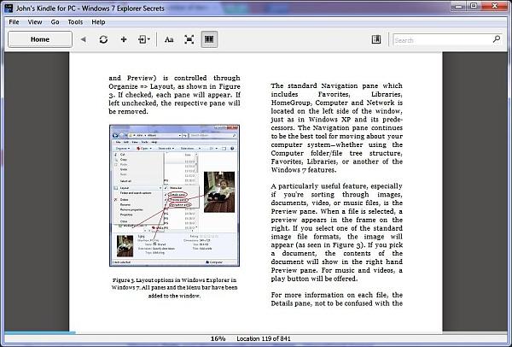This screenshot has width=512, height=347.
Task: Open the Help menu
Action: [98, 22]
